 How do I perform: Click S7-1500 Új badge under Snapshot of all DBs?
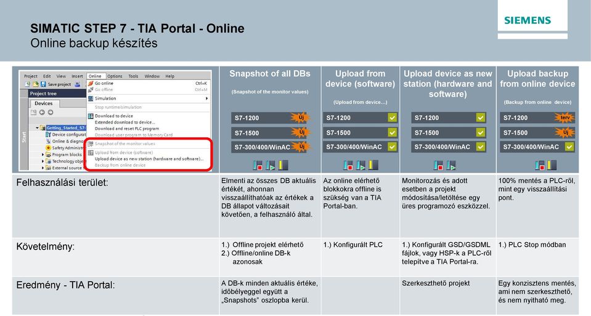[301, 132]
